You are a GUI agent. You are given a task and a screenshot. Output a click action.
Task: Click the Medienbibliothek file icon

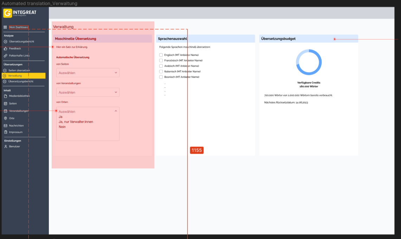pyautogui.click(x=5, y=96)
